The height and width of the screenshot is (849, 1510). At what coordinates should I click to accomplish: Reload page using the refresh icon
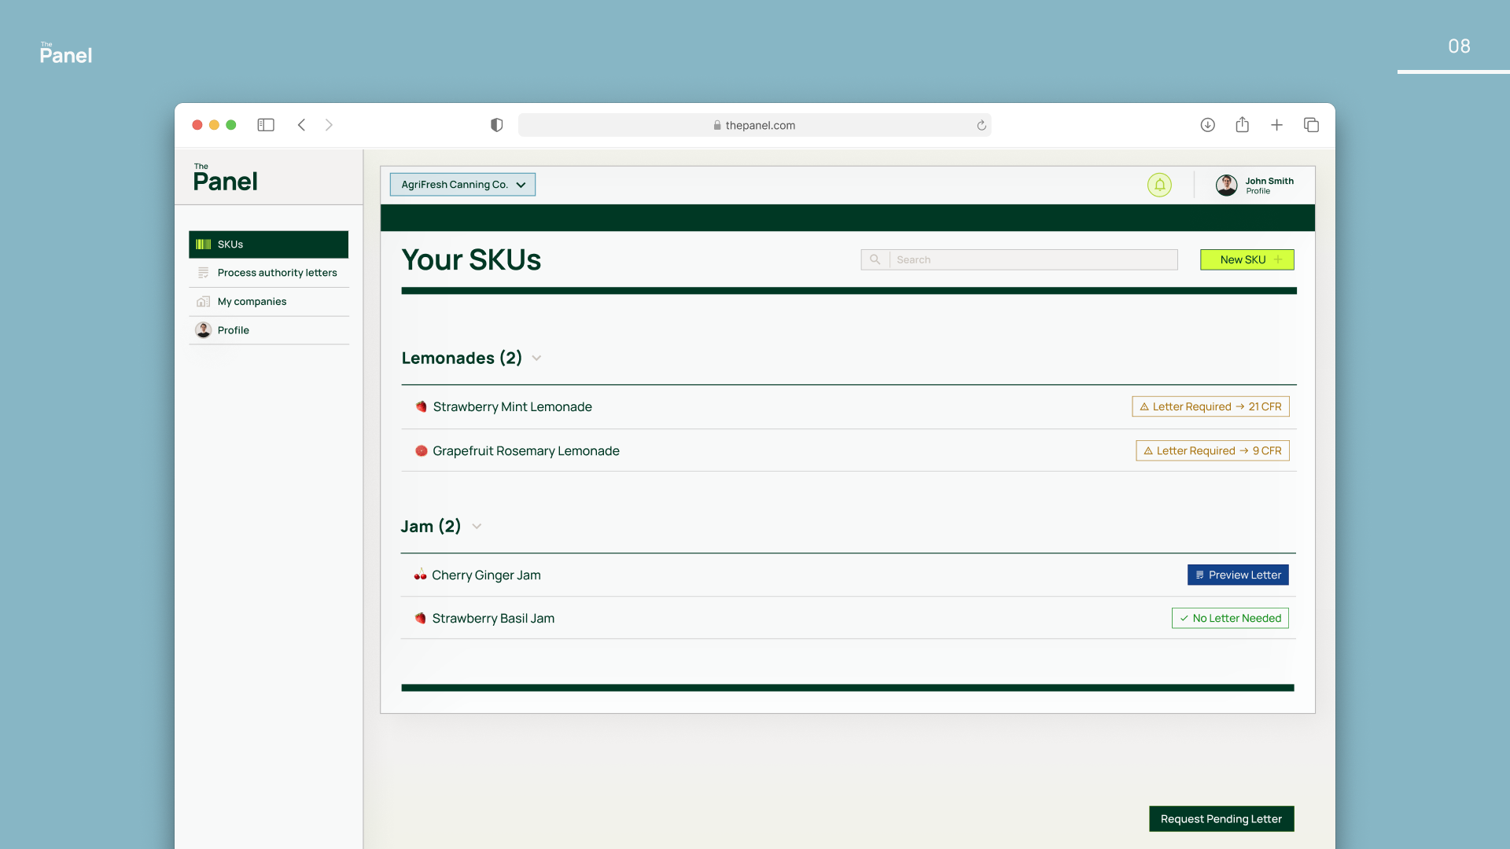point(981,126)
